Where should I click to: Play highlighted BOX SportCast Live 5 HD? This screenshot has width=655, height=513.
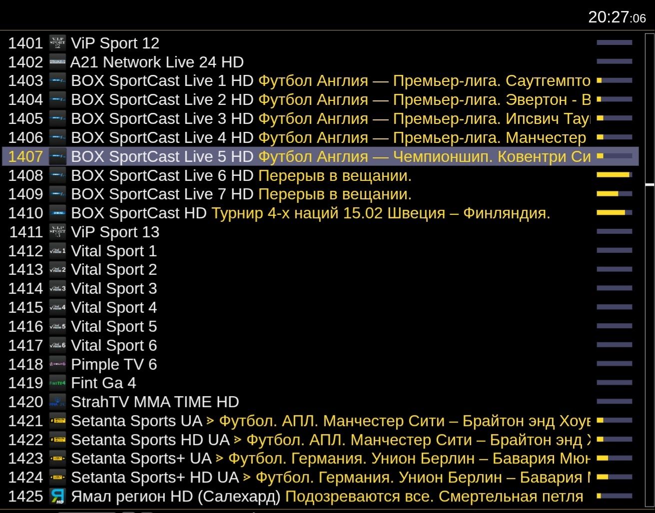tap(320, 156)
